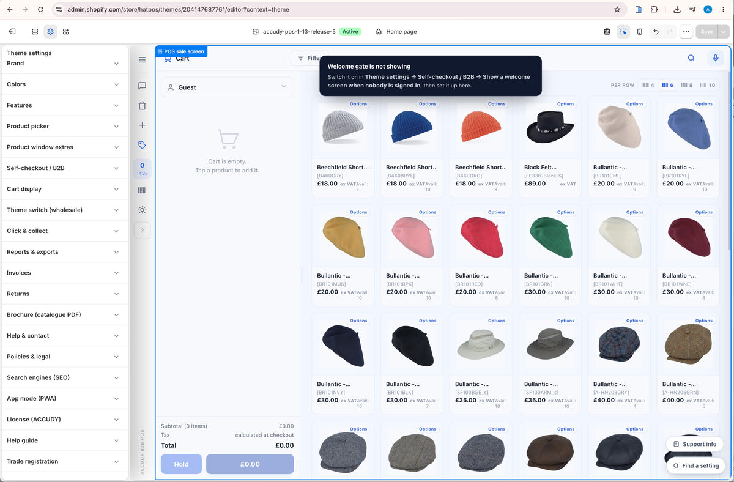This screenshot has width=734, height=482.
Task: Click the £0.00 checkout button
Action: (x=250, y=464)
